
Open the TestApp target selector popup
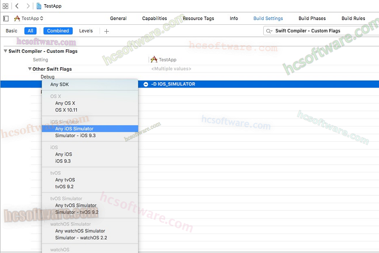(32, 18)
